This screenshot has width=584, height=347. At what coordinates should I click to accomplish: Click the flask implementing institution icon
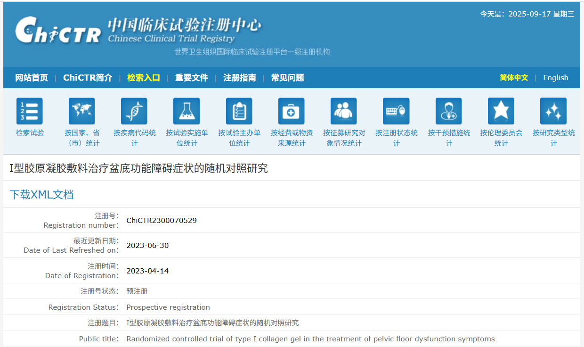(x=187, y=111)
